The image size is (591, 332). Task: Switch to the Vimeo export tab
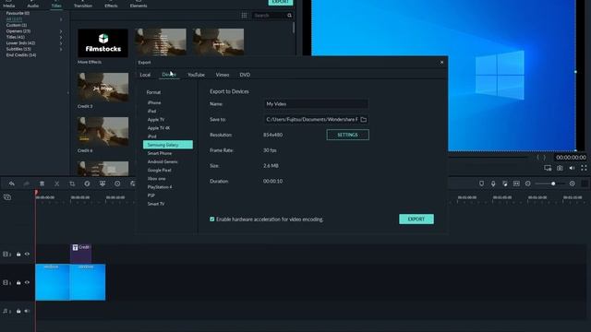tap(223, 75)
